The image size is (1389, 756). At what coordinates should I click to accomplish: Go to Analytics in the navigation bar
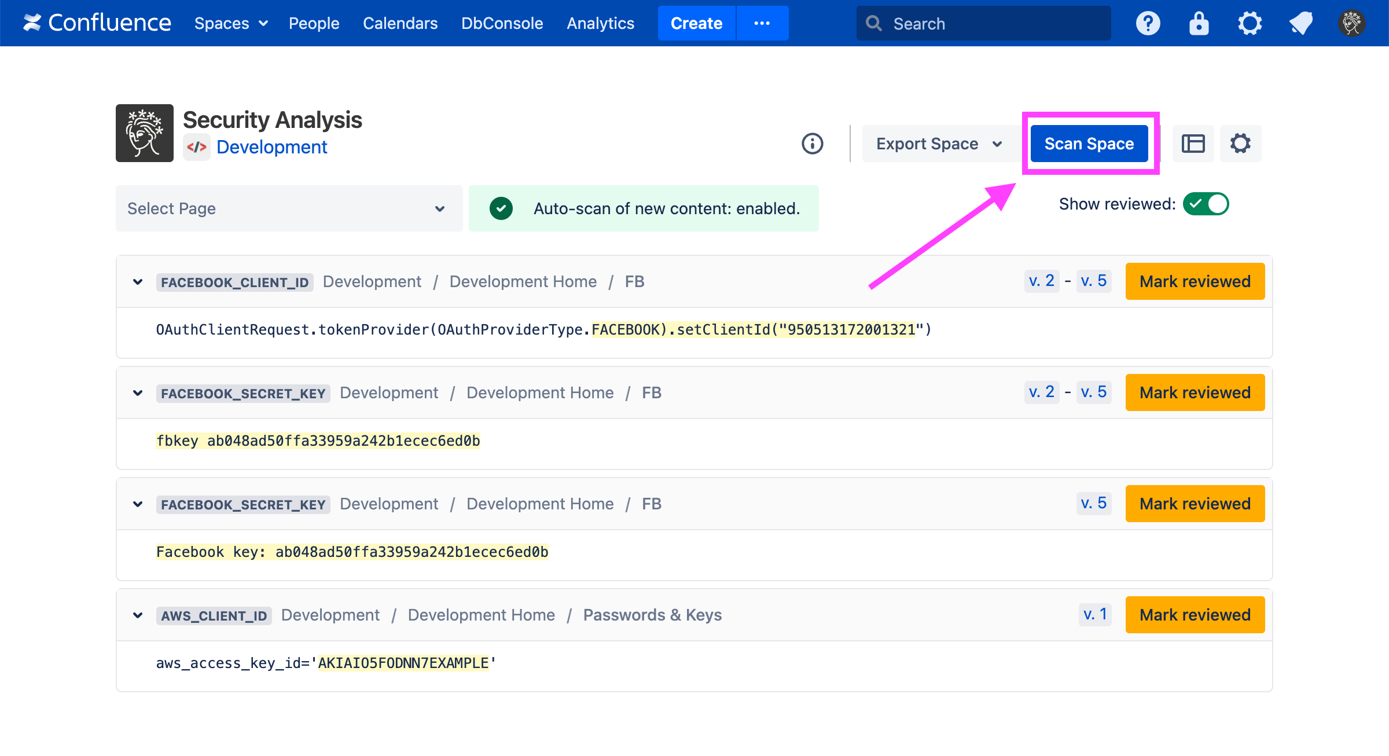point(600,23)
